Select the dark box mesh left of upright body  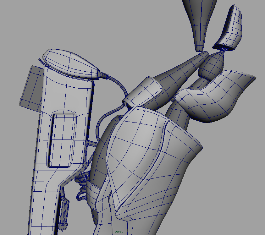(31, 89)
